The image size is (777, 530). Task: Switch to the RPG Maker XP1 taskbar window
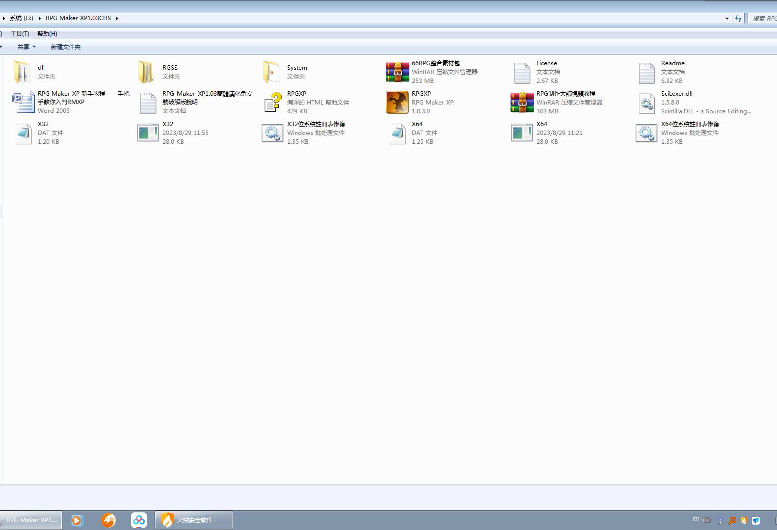(31, 520)
